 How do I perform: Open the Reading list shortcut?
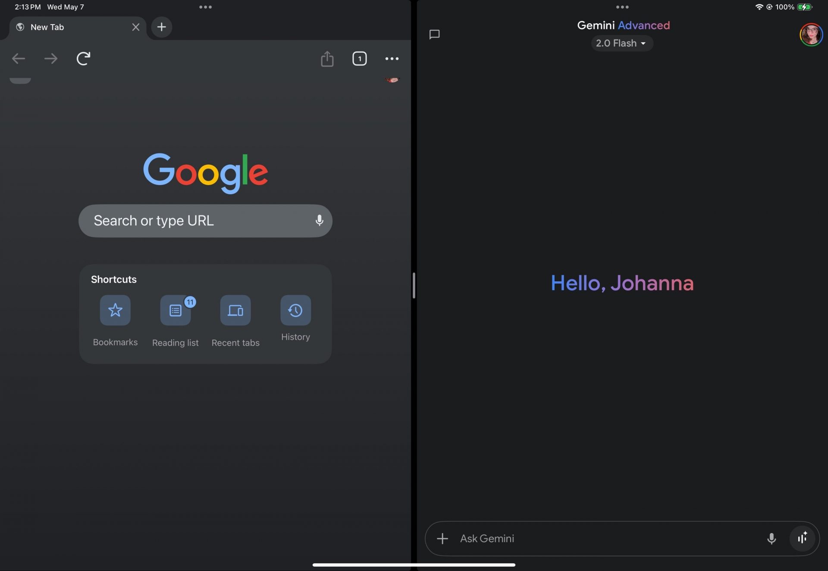[175, 310]
